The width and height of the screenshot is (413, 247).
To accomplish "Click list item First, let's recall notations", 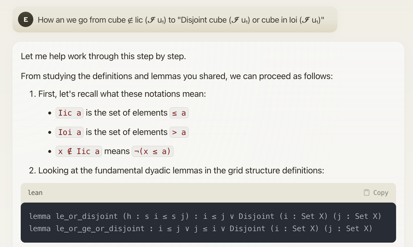I will point(118,94).
